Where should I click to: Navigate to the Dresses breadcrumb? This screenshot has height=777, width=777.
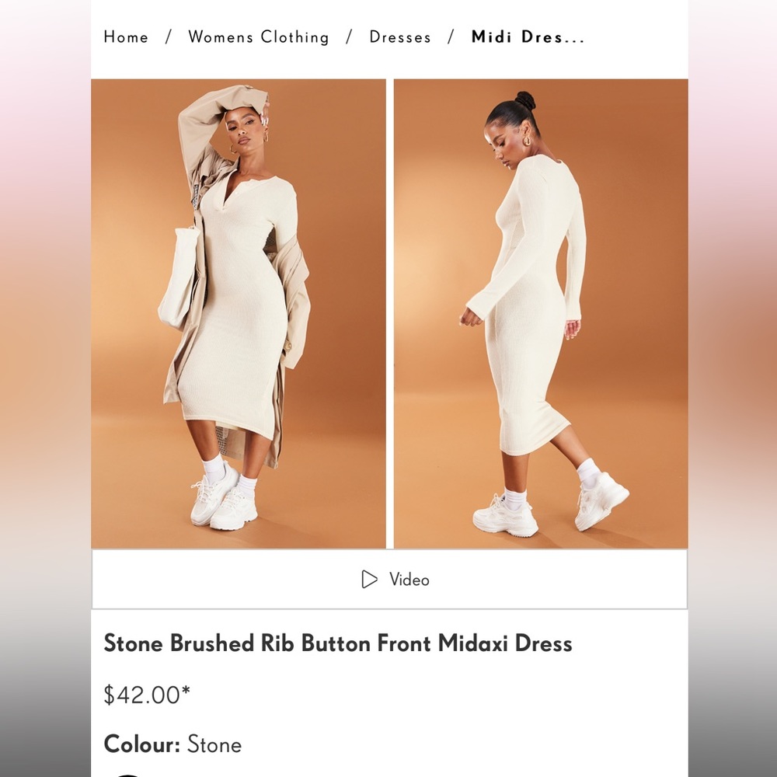click(x=400, y=37)
